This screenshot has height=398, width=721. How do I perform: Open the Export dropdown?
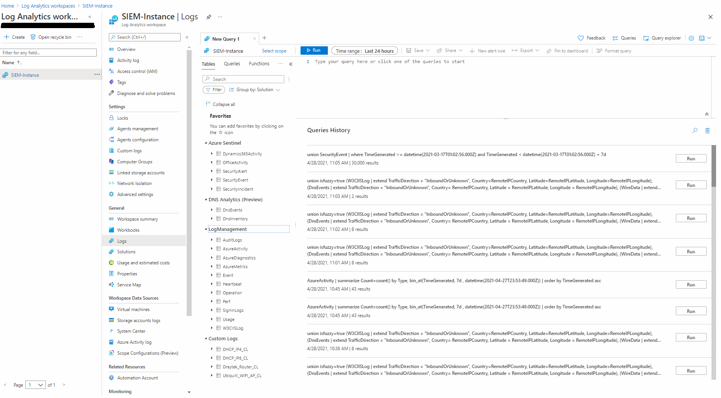[526, 51]
